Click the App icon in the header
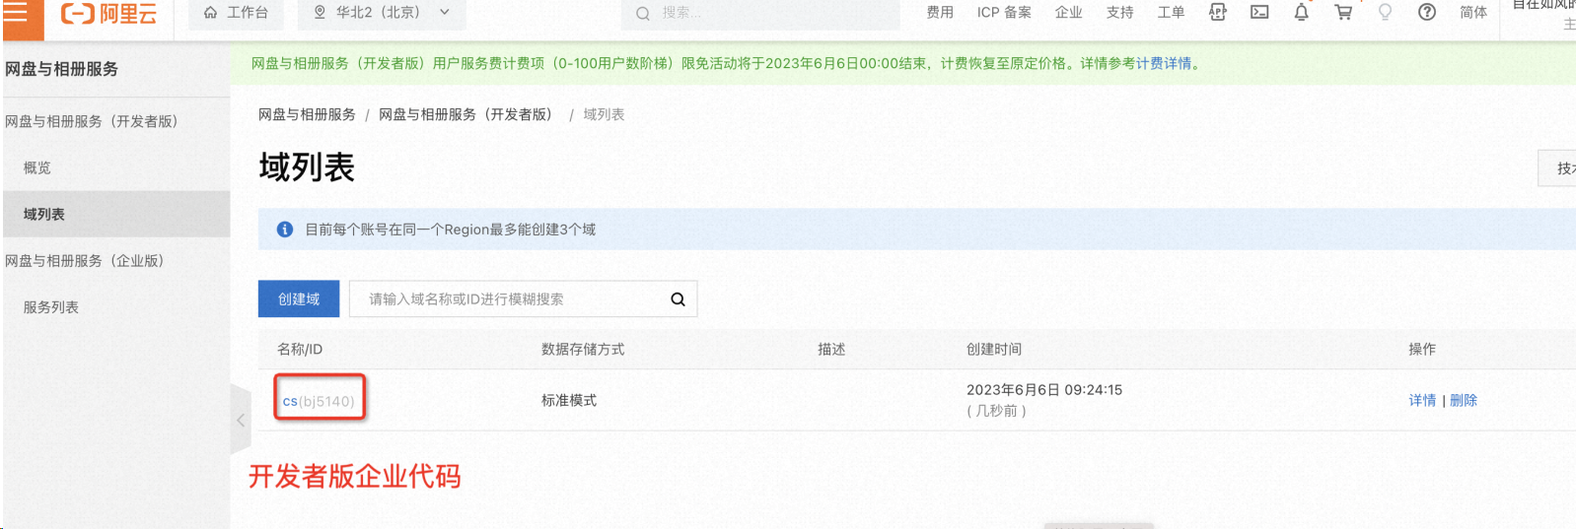 (x=1218, y=13)
